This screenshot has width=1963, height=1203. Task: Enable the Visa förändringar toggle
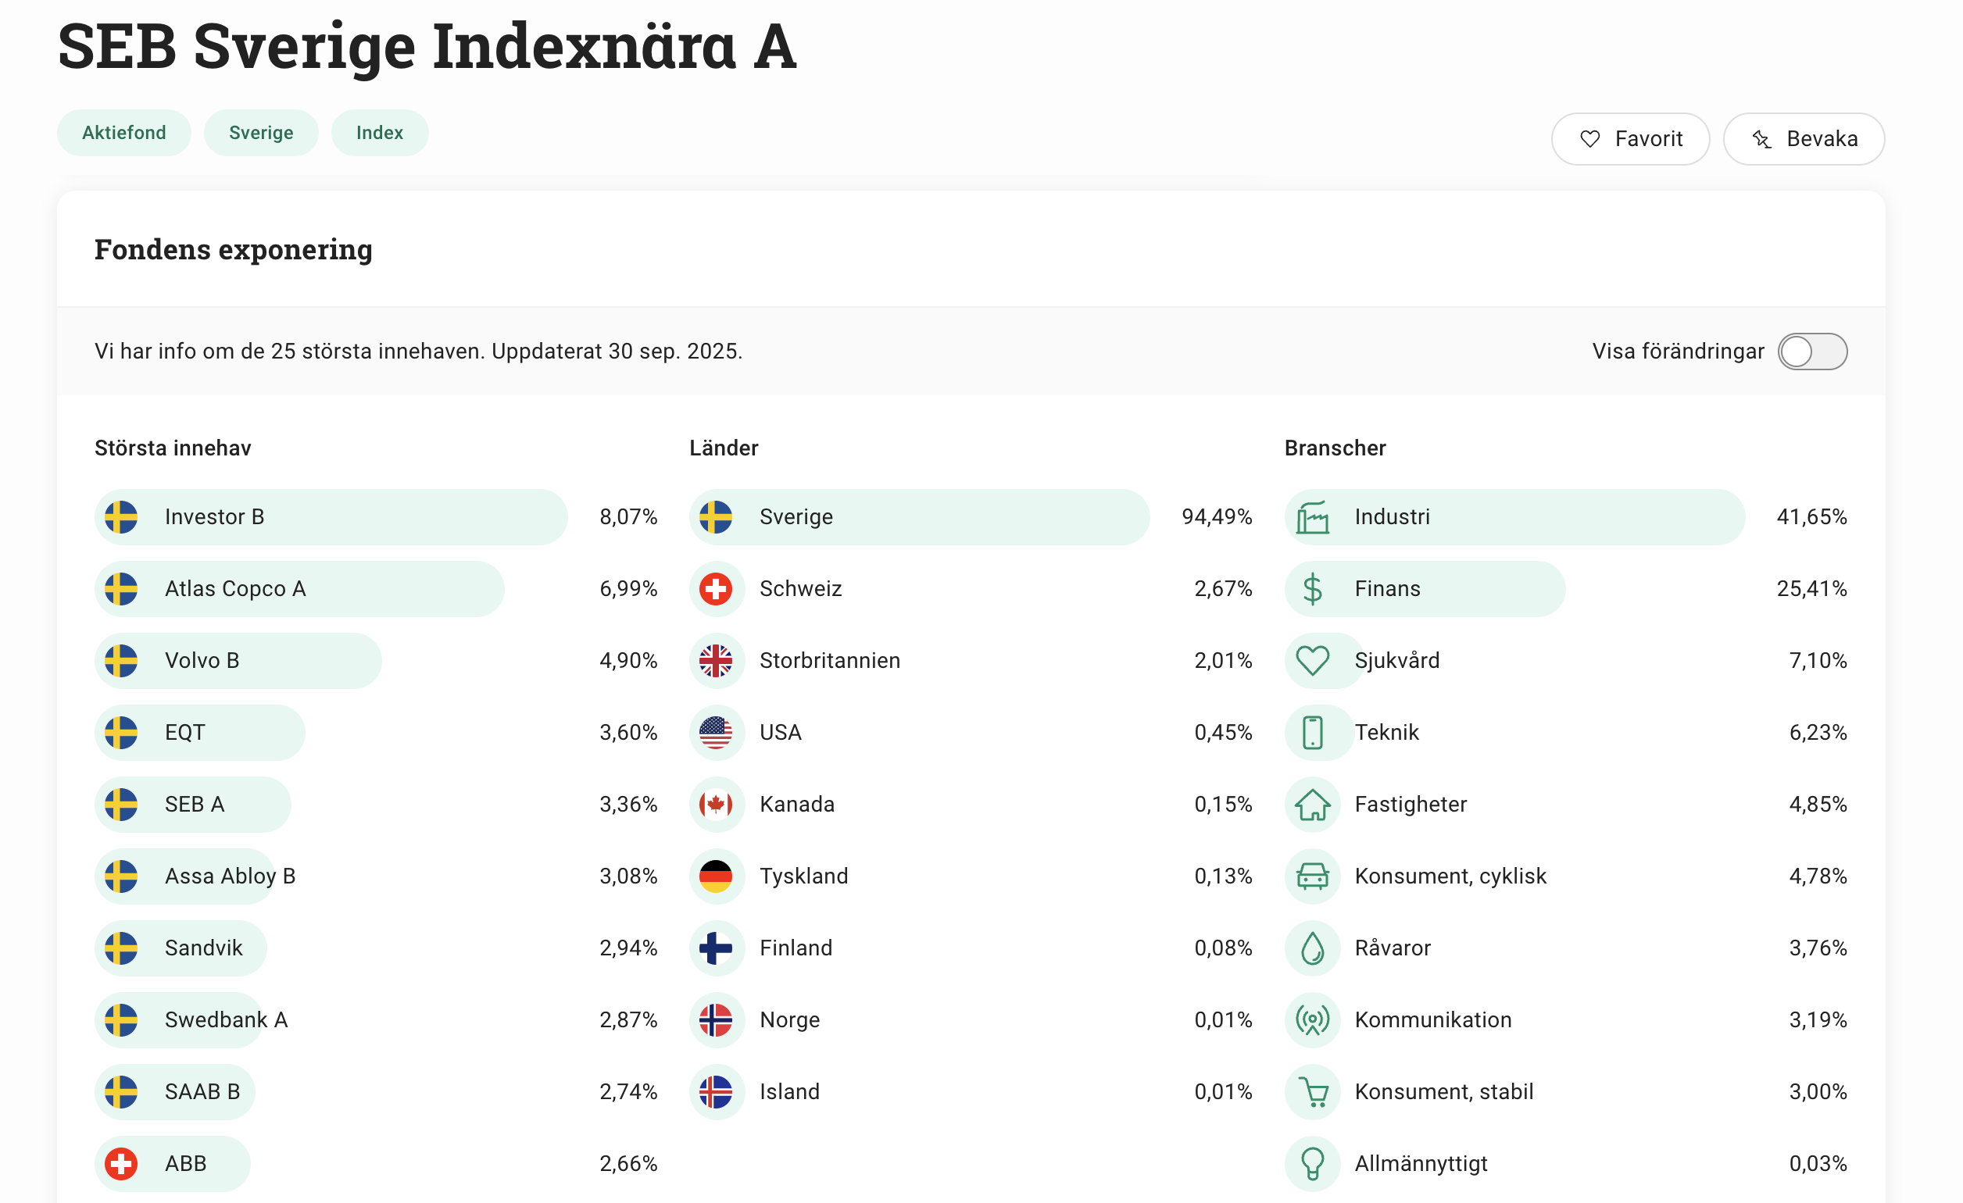(1811, 351)
